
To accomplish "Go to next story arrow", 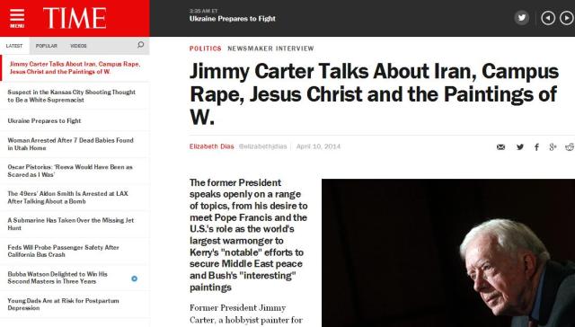I will tap(567, 18).
